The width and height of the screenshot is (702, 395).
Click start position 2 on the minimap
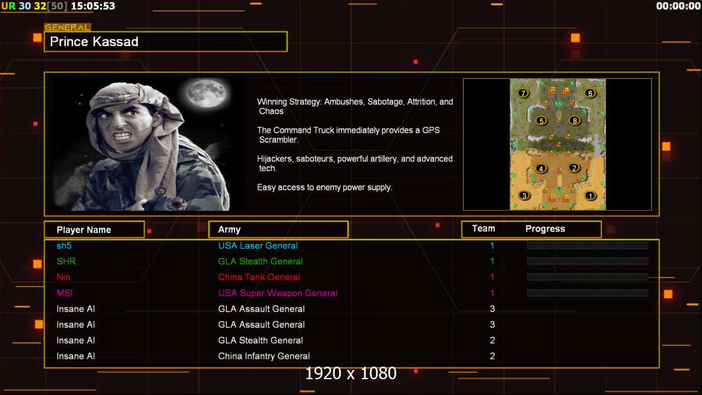tap(574, 168)
